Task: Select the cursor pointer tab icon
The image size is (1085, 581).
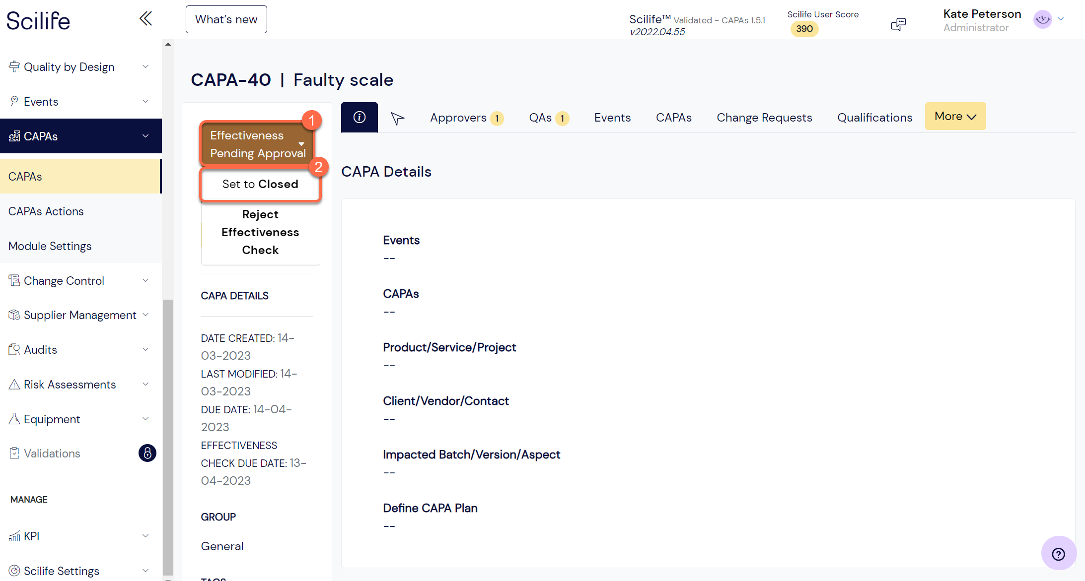Action: pos(397,118)
